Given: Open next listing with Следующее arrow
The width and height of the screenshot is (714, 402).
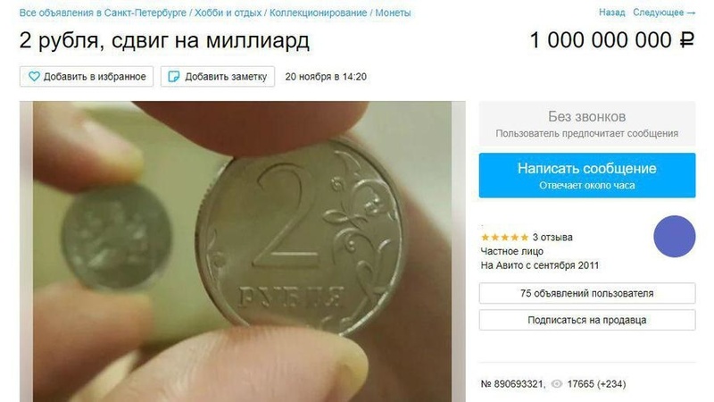Looking at the screenshot, I should 664,13.
